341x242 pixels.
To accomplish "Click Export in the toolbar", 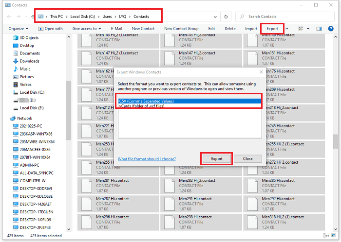I will point(272,29).
